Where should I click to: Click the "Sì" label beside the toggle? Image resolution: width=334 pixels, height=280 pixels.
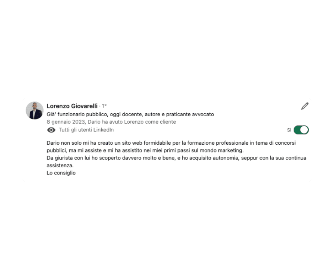(x=289, y=130)
